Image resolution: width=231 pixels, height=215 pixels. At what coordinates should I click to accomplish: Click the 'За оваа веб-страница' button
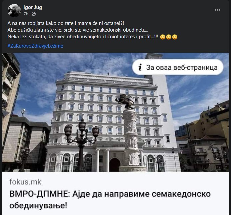pos(178,67)
